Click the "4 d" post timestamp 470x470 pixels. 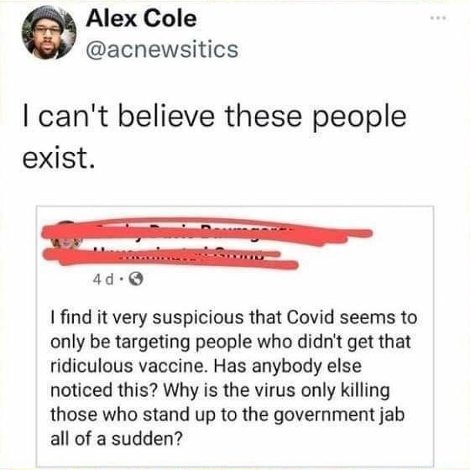(103, 279)
